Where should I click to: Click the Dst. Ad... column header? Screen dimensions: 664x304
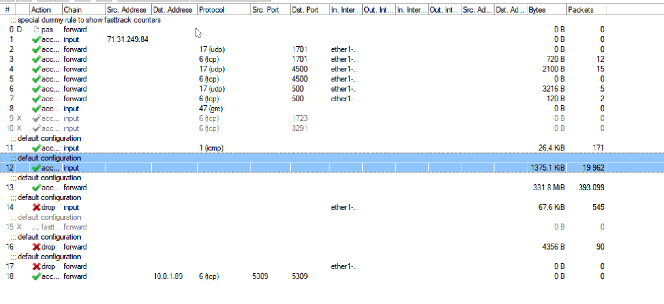point(511,10)
